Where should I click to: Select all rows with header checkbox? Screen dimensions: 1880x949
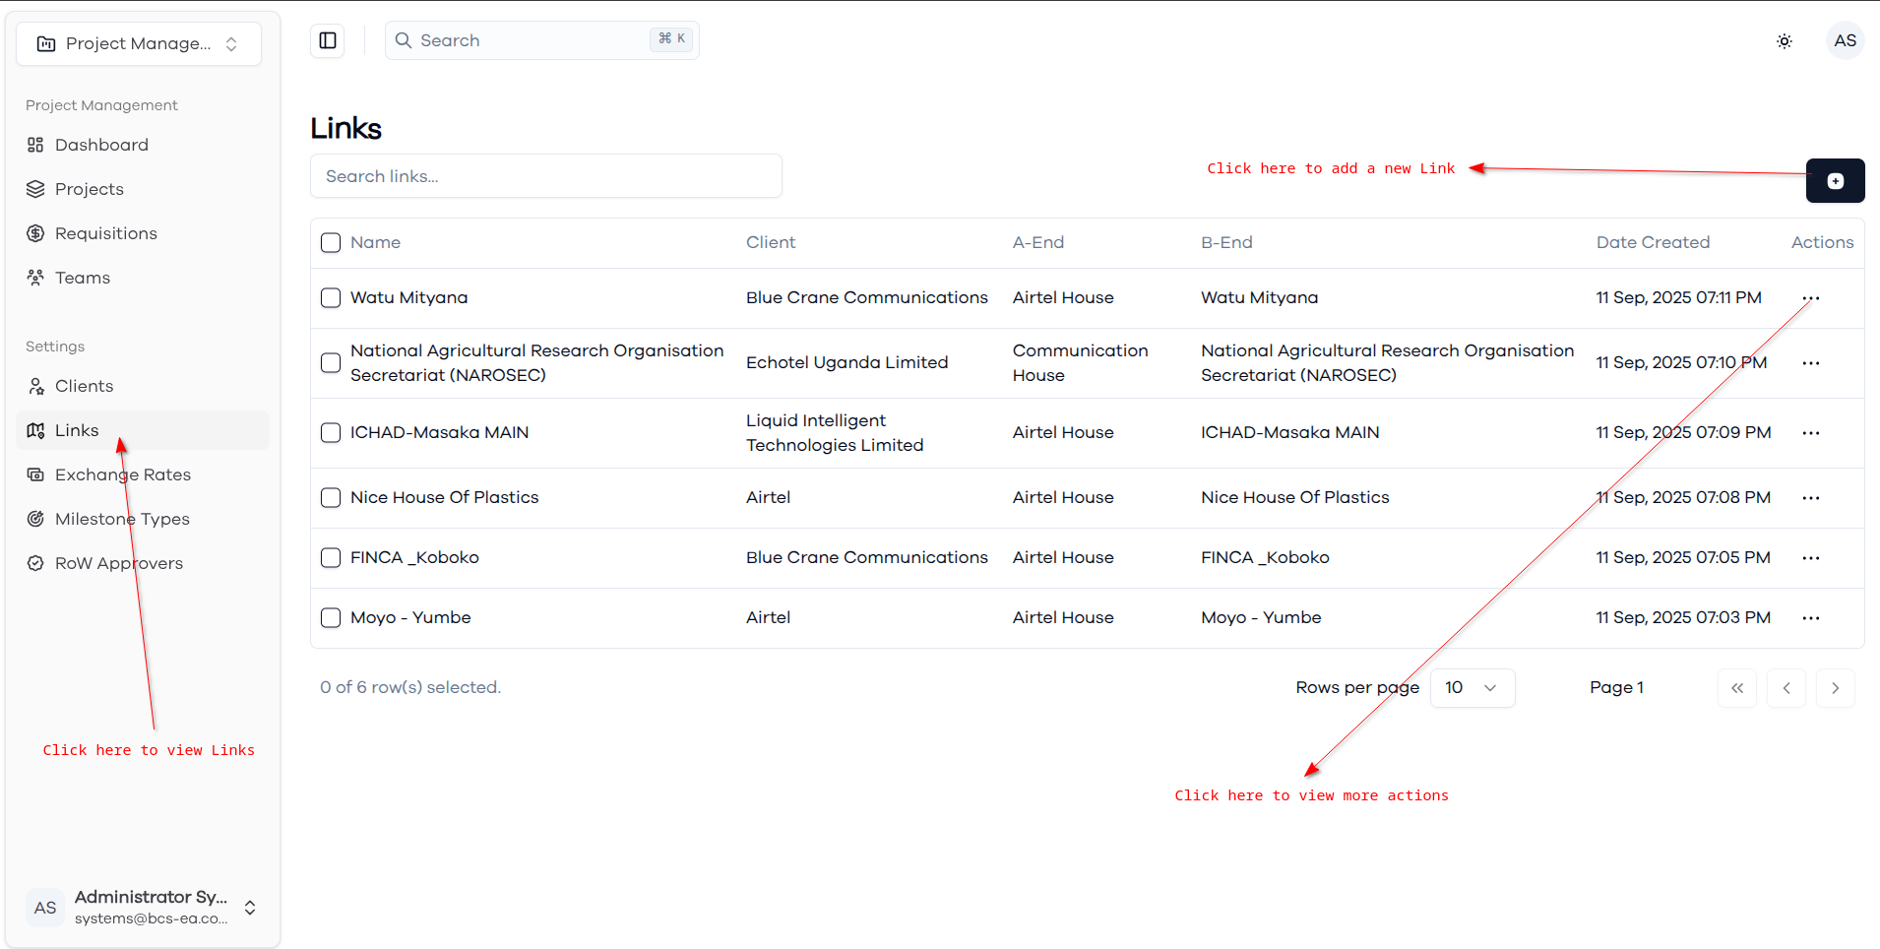tap(331, 242)
